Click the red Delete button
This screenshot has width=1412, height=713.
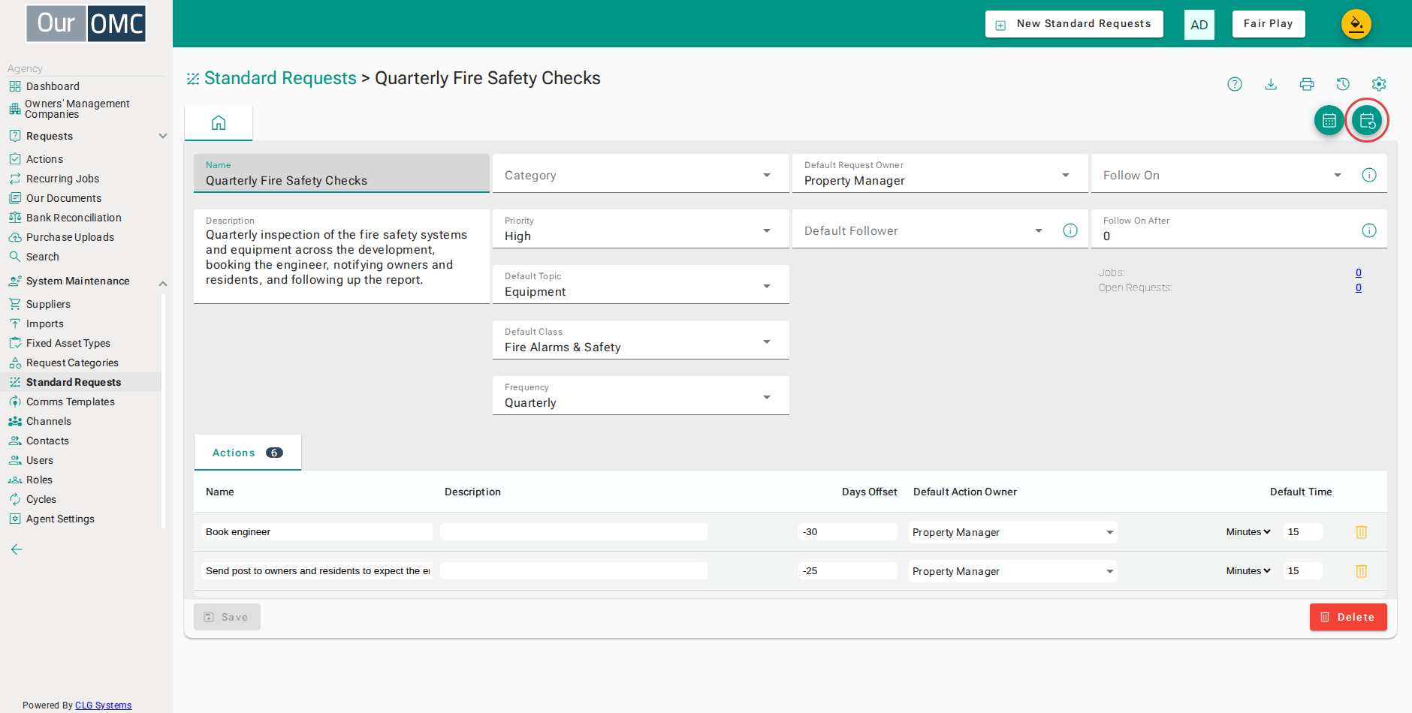1348,617
